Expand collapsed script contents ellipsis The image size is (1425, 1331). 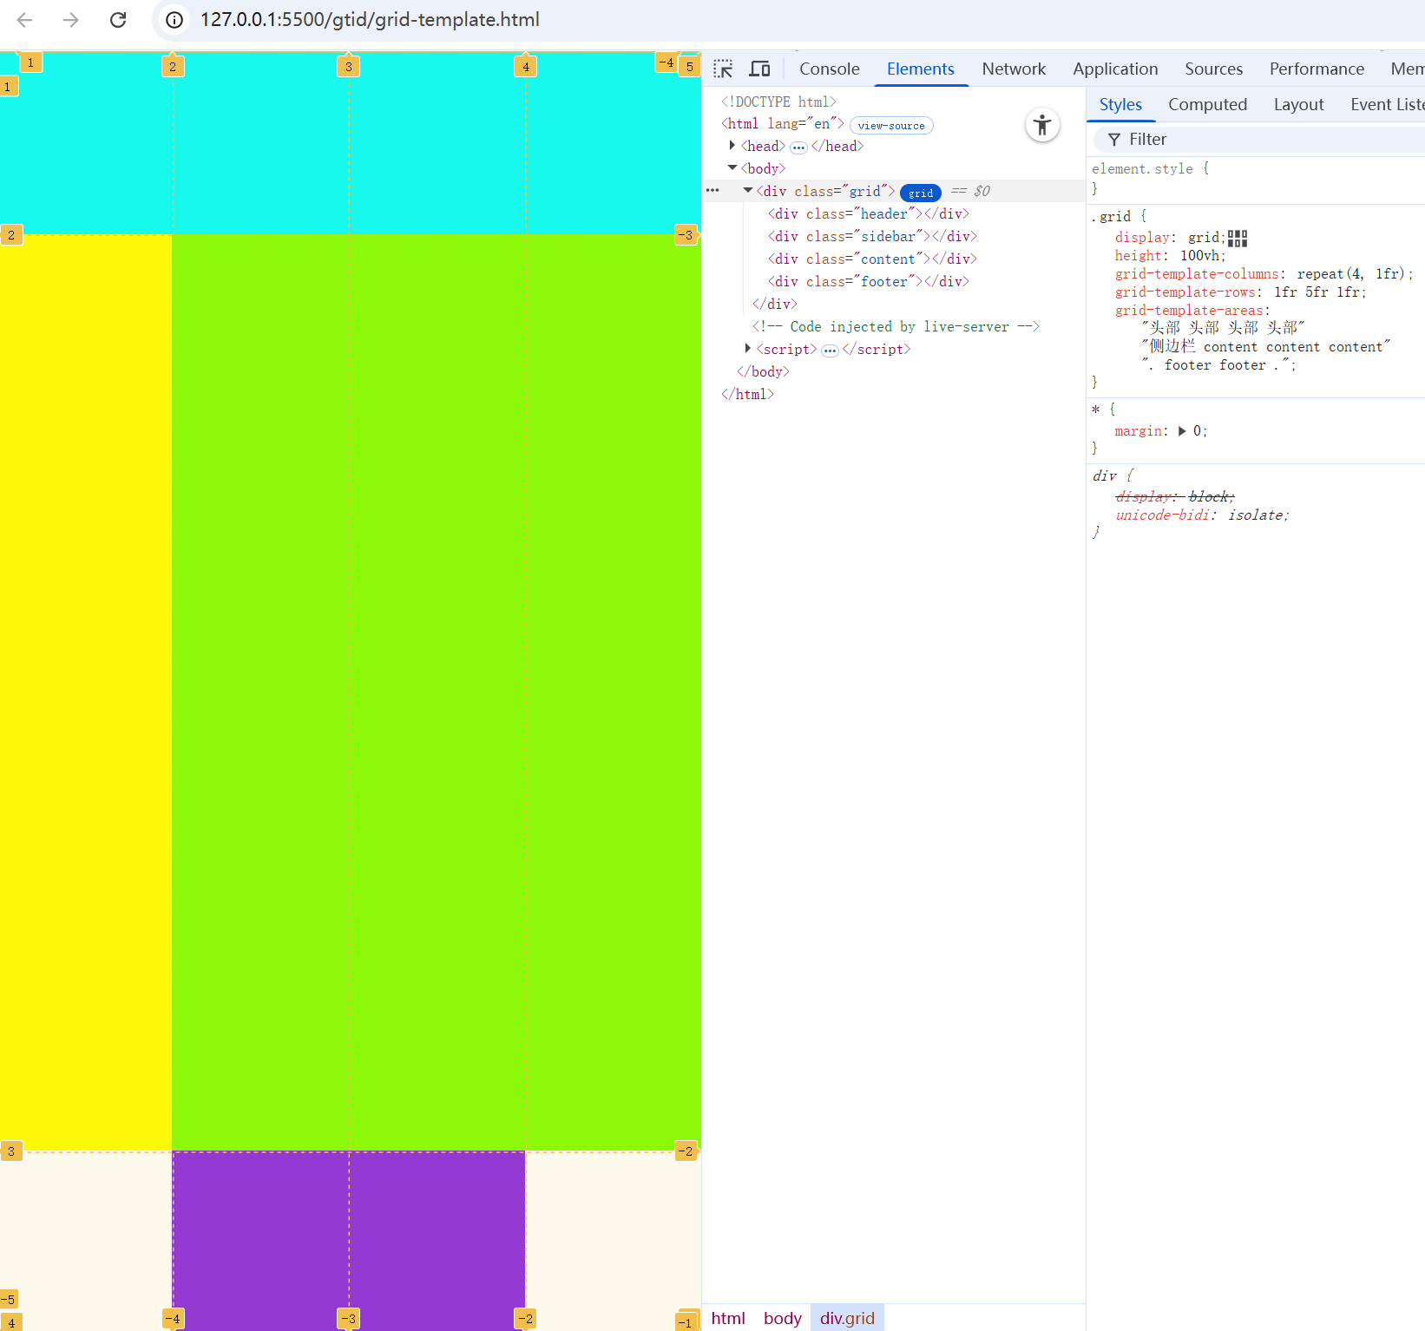pos(830,351)
